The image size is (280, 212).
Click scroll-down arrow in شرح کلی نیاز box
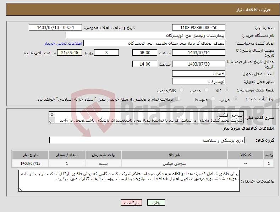(52, 116)
